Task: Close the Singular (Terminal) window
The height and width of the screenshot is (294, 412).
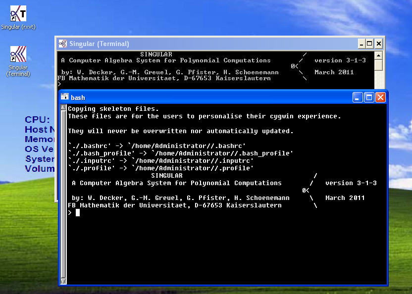Action: 379,44
